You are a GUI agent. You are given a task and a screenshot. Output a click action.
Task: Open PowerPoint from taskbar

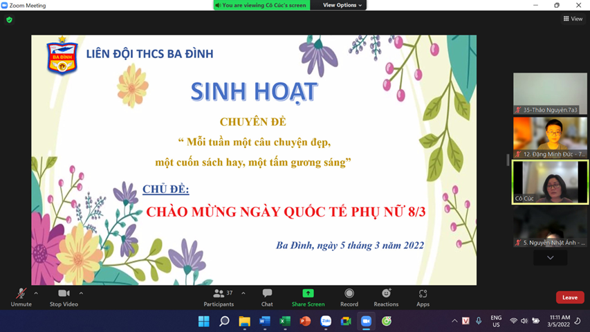(x=306, y=321)
